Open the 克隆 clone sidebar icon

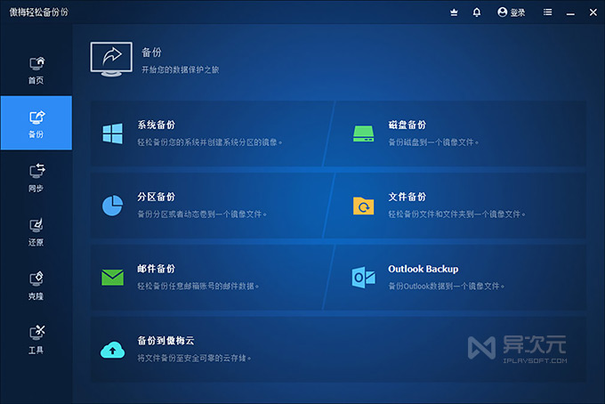[36, 279]
